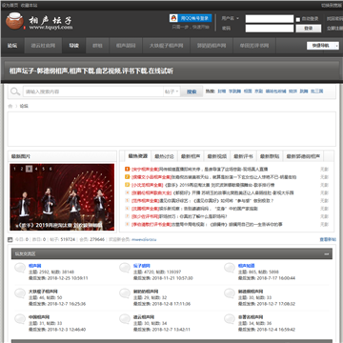The height and width of the screenshot is (343, 343).
Task: Open the 单田芳评书网 navigation item
Action: click(x=254, y=46)
